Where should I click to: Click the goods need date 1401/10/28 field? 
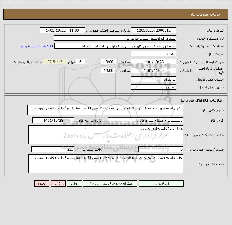coord(53,120)
